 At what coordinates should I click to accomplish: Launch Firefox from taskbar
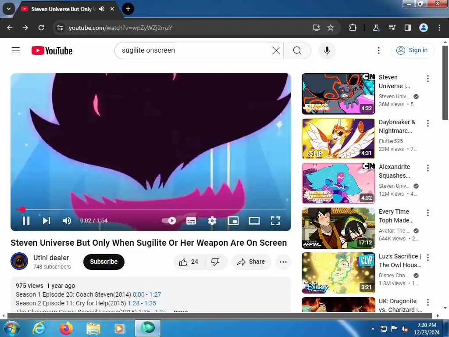pos(66,328)
